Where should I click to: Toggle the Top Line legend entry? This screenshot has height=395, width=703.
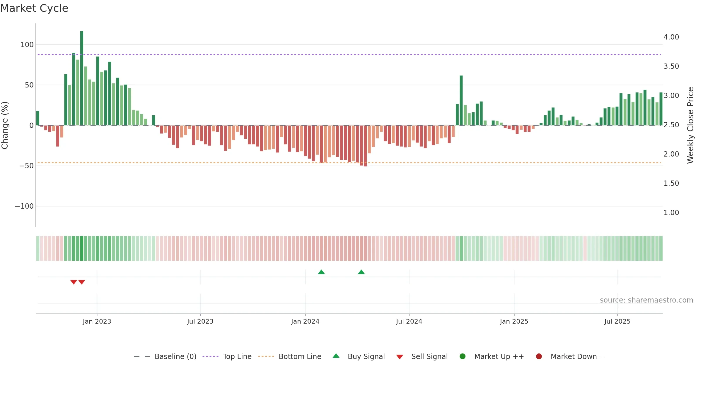(227, 356)
